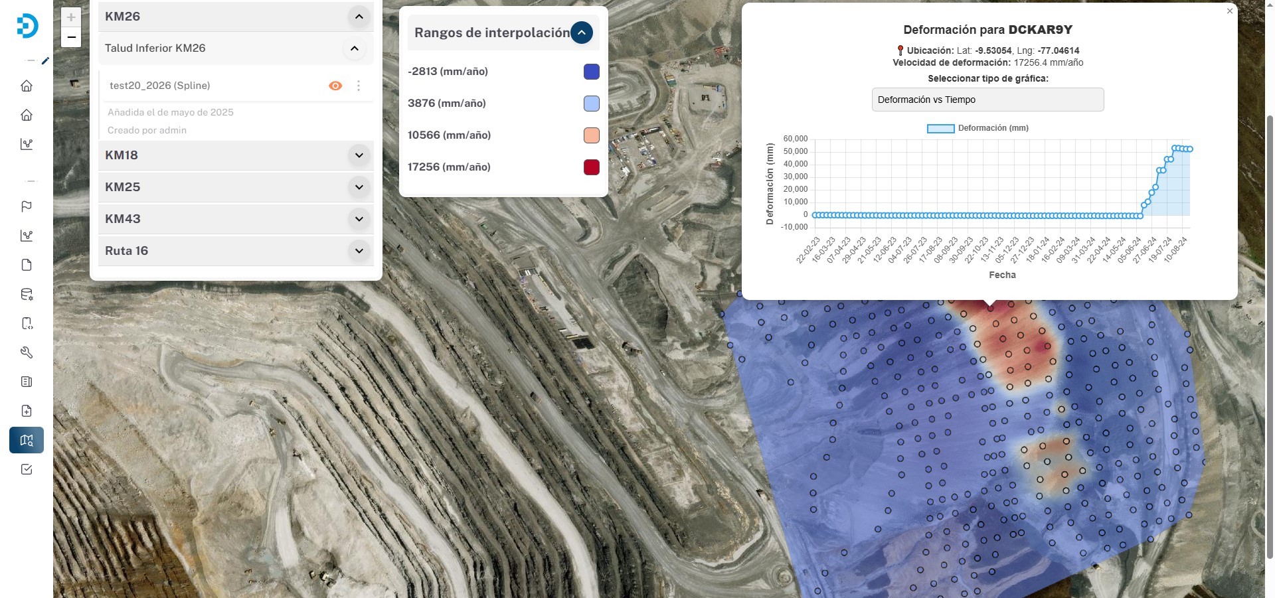The width and height of the screenshot is (1275, 598).
Task: Open the lower home icon in sidebar
Action: pos(27,115)
